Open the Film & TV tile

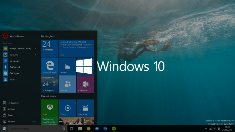(x=85, y=108)
